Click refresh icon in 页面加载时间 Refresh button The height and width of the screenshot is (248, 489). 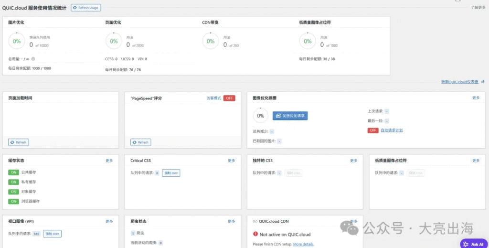tap(12, 142)
